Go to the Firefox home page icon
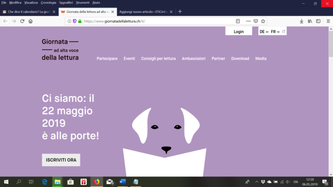 30,21
